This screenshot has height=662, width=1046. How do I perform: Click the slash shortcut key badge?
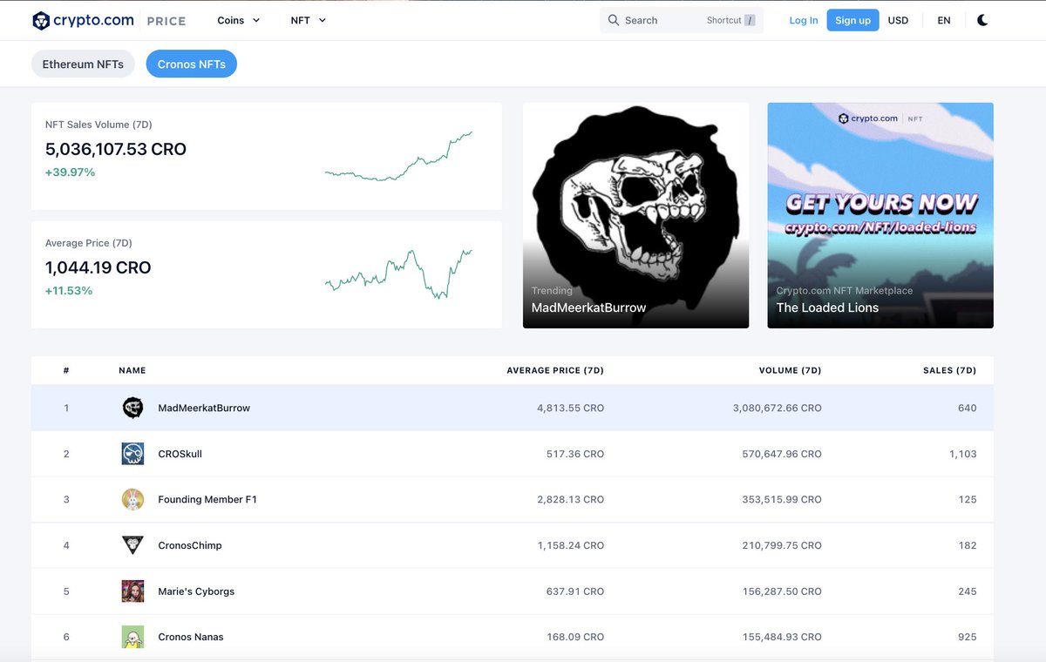[750, 20]
